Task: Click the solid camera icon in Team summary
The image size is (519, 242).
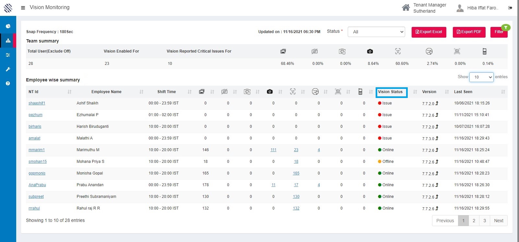Action: [x=370, y=51]
